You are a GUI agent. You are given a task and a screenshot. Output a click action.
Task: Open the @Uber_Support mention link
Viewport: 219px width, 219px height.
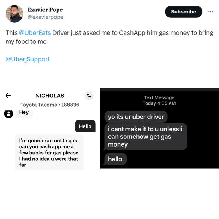[x=28, y=59]
